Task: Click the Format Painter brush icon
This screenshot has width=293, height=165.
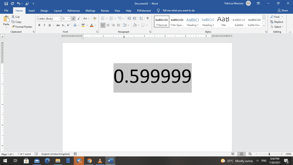Action: pos(13,27)
